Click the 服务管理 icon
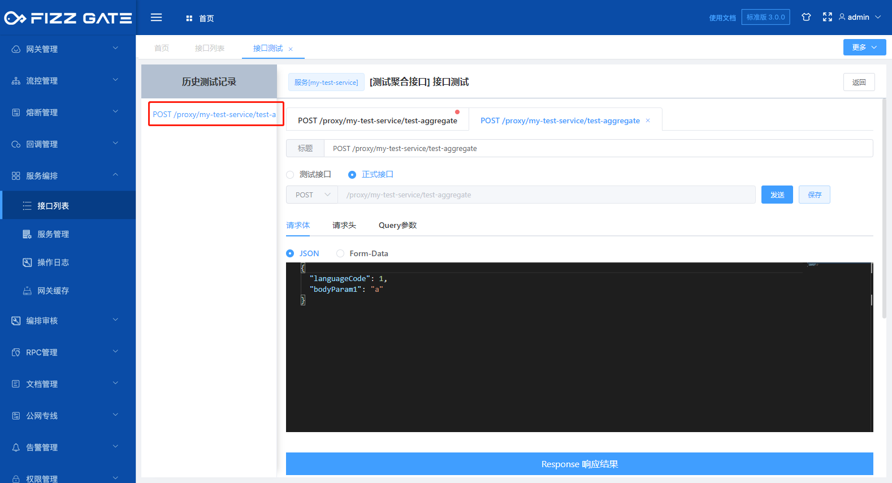This screenshot has width=892, height=483. pyautogui.click(x=27, y=234)
